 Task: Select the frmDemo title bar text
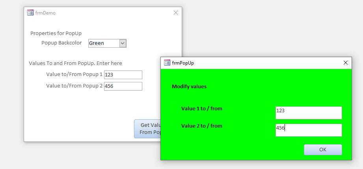46,13
